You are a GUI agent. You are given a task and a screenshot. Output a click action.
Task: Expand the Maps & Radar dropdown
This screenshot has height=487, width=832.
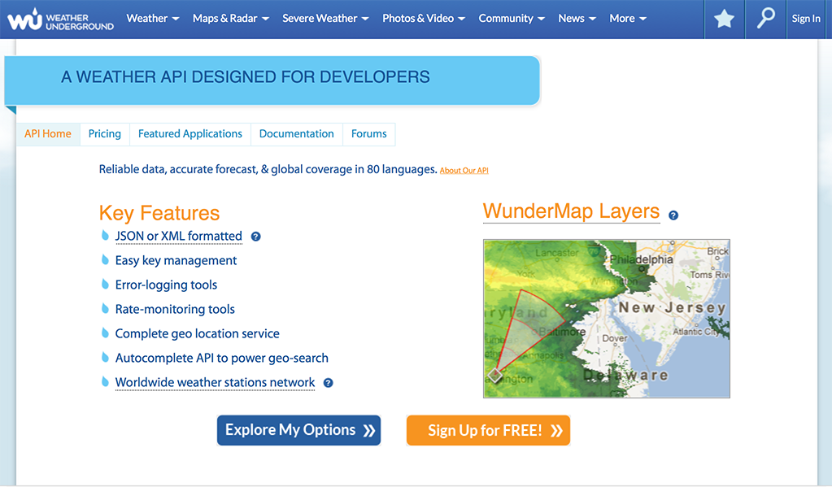pos(230,19)
